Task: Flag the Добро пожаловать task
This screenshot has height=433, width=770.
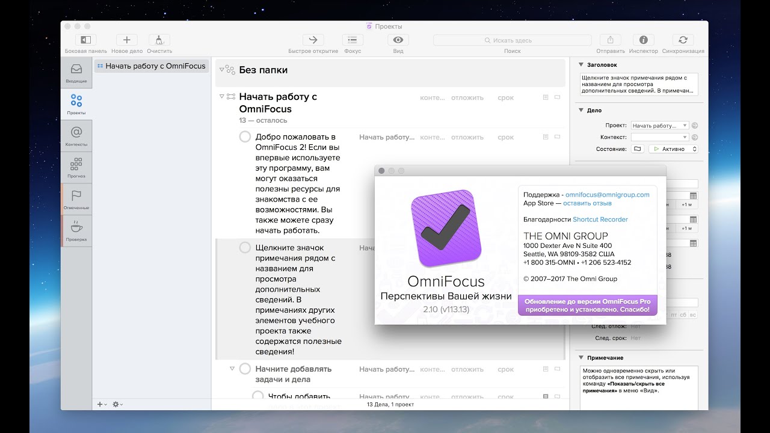Action: coord(557,137)
